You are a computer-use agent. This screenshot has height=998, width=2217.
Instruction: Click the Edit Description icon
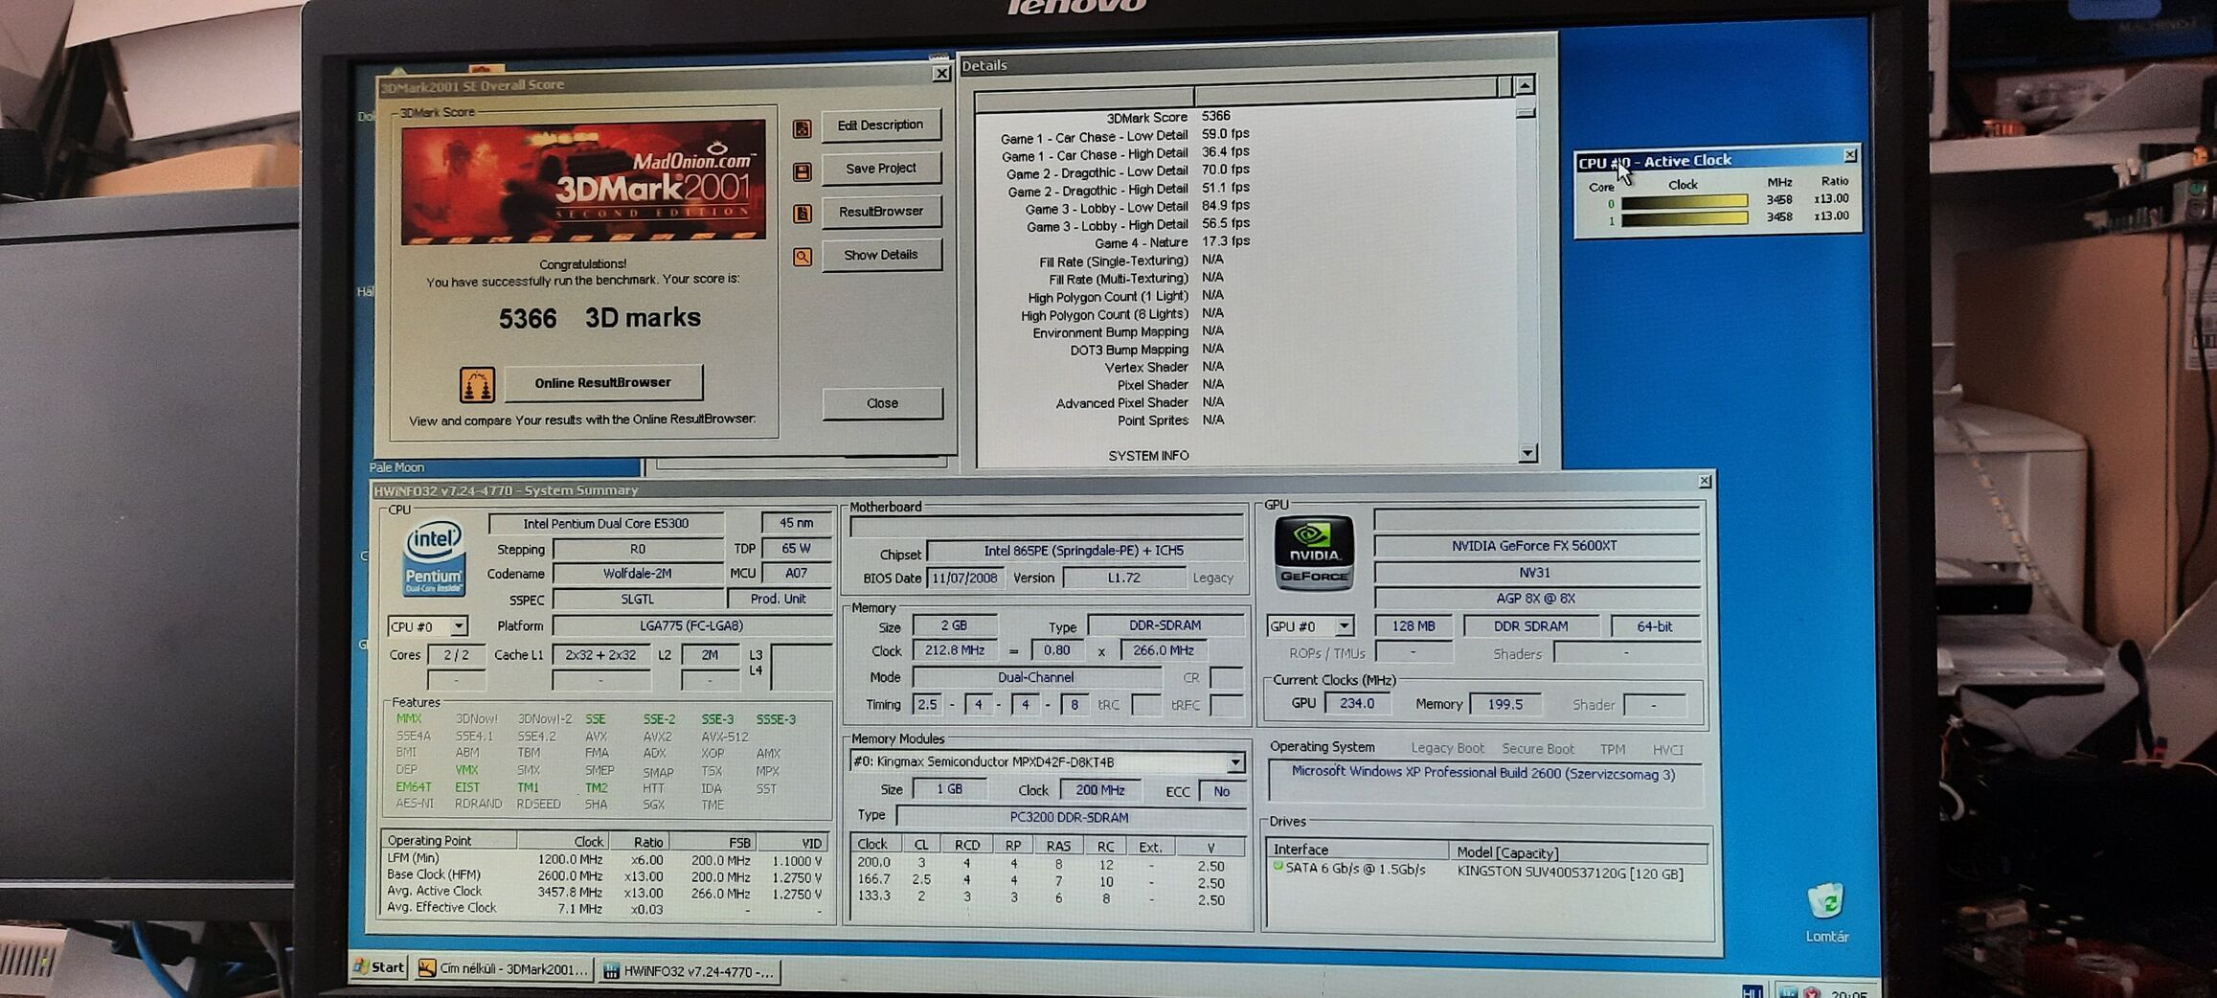[x=803, y=128]
